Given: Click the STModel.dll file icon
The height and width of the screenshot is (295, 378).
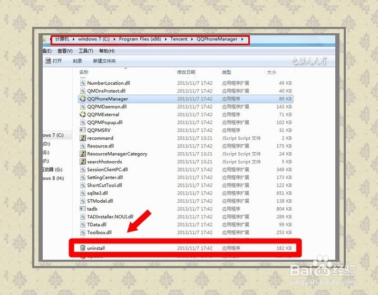Looking at the screenshot, I should point(83,201).
